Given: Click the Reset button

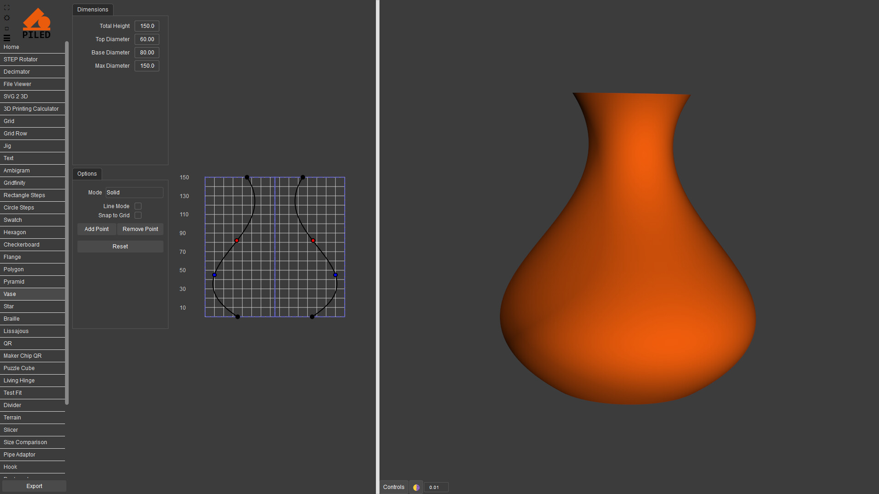Looking at the screenshot, I should click(120, 247).
